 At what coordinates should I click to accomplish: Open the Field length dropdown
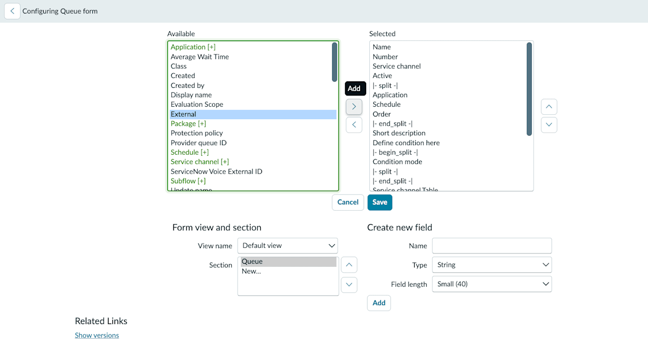(492, 284)
